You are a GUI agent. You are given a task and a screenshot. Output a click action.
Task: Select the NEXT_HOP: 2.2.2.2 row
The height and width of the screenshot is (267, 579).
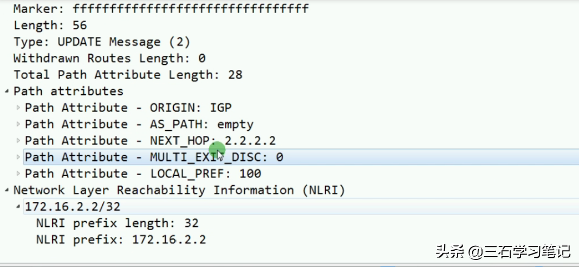150,141
